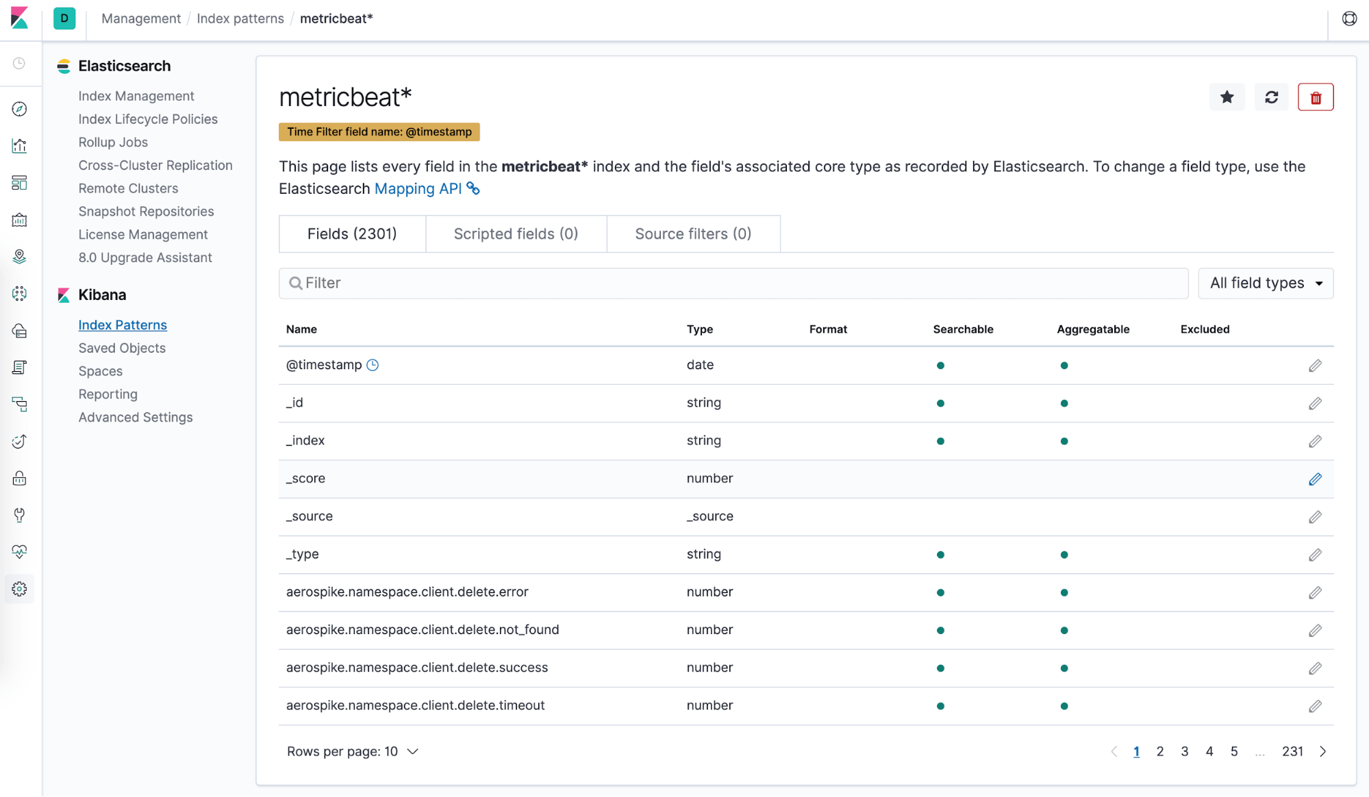Refresh the field list
Viewport: 1369px width, 797px height.
pos(1272,97)
